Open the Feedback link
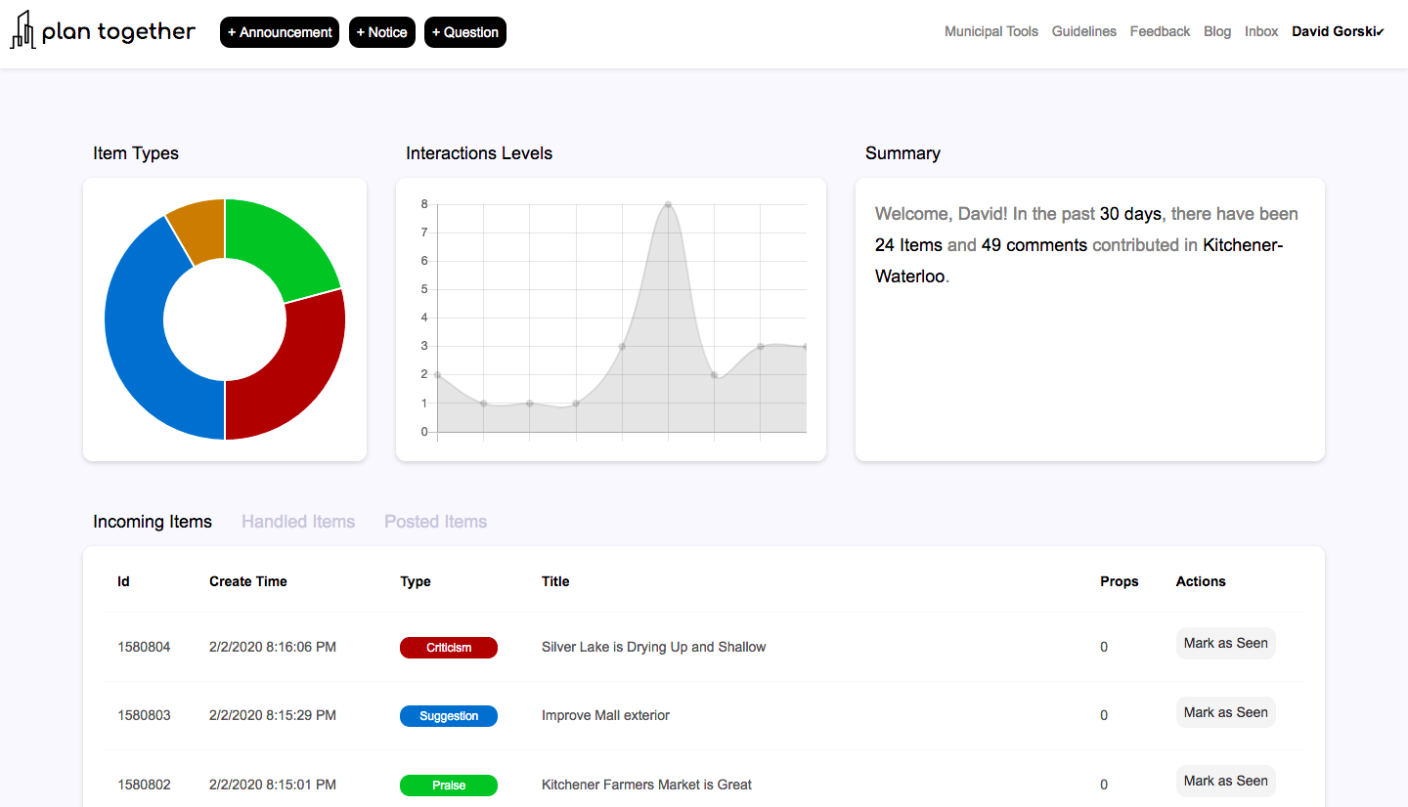This screenshot has height=807, width=1408. coord(1161,31)
